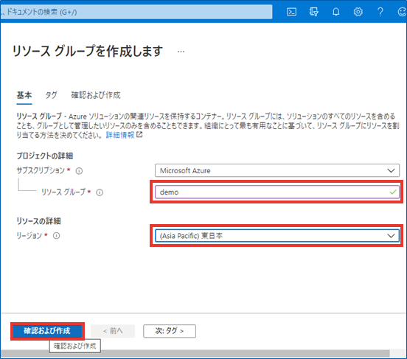407x359 pixels.
Task: Open the notifications bell
Action: coord(336,12)
